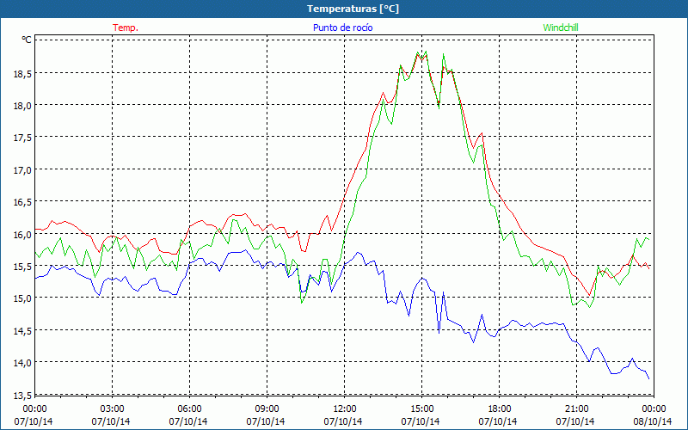Select the blue Punto de rocío legend label
This screenshot has width=688, height=430.
point(342,28)
